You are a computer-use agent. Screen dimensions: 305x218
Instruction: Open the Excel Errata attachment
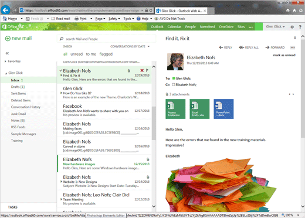(x=199, y=109)
